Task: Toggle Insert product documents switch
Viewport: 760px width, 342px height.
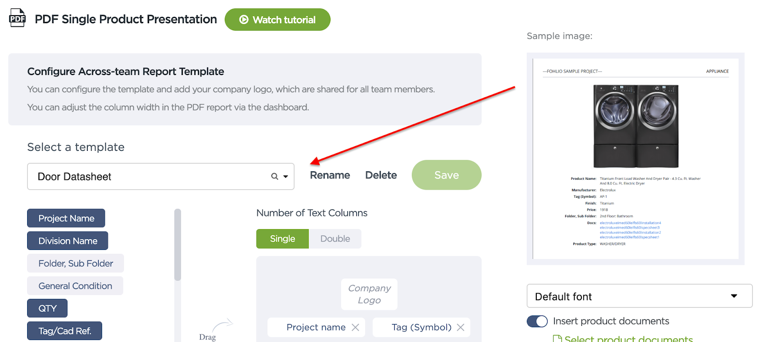Action: (x=537, y=321)
